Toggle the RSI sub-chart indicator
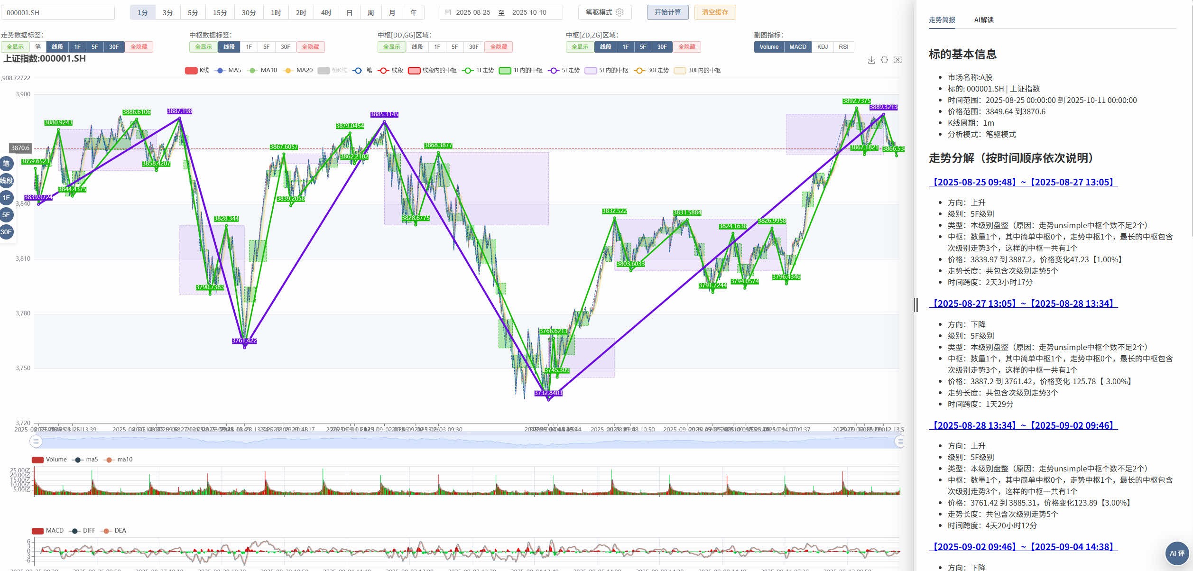The height and width of the screenshot is (571, 1193). (x=843, y=46)
